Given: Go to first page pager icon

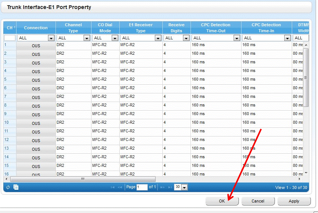Looking at the screenshot, I should coord(112,187).
